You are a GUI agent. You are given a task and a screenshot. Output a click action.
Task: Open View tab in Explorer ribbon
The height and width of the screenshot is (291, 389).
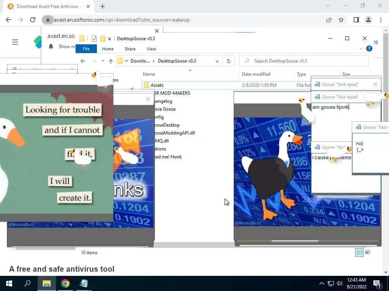pos(151,49)
